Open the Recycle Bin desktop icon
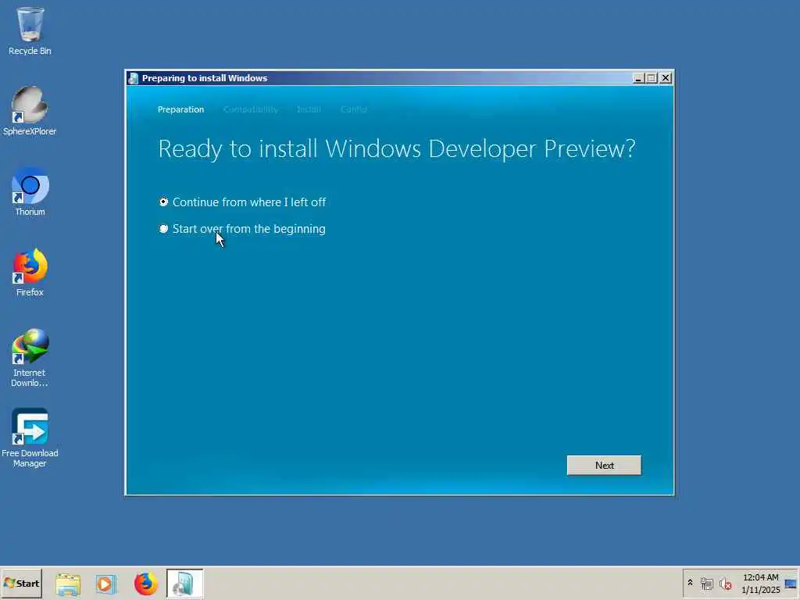The image size is (800, 600). [30, 30]
